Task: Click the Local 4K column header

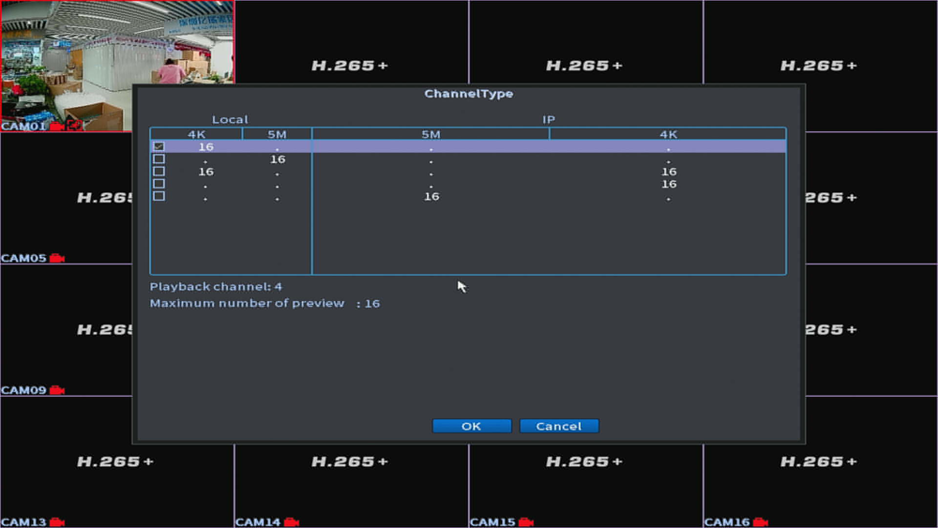Action: click(x=196, y=134)
